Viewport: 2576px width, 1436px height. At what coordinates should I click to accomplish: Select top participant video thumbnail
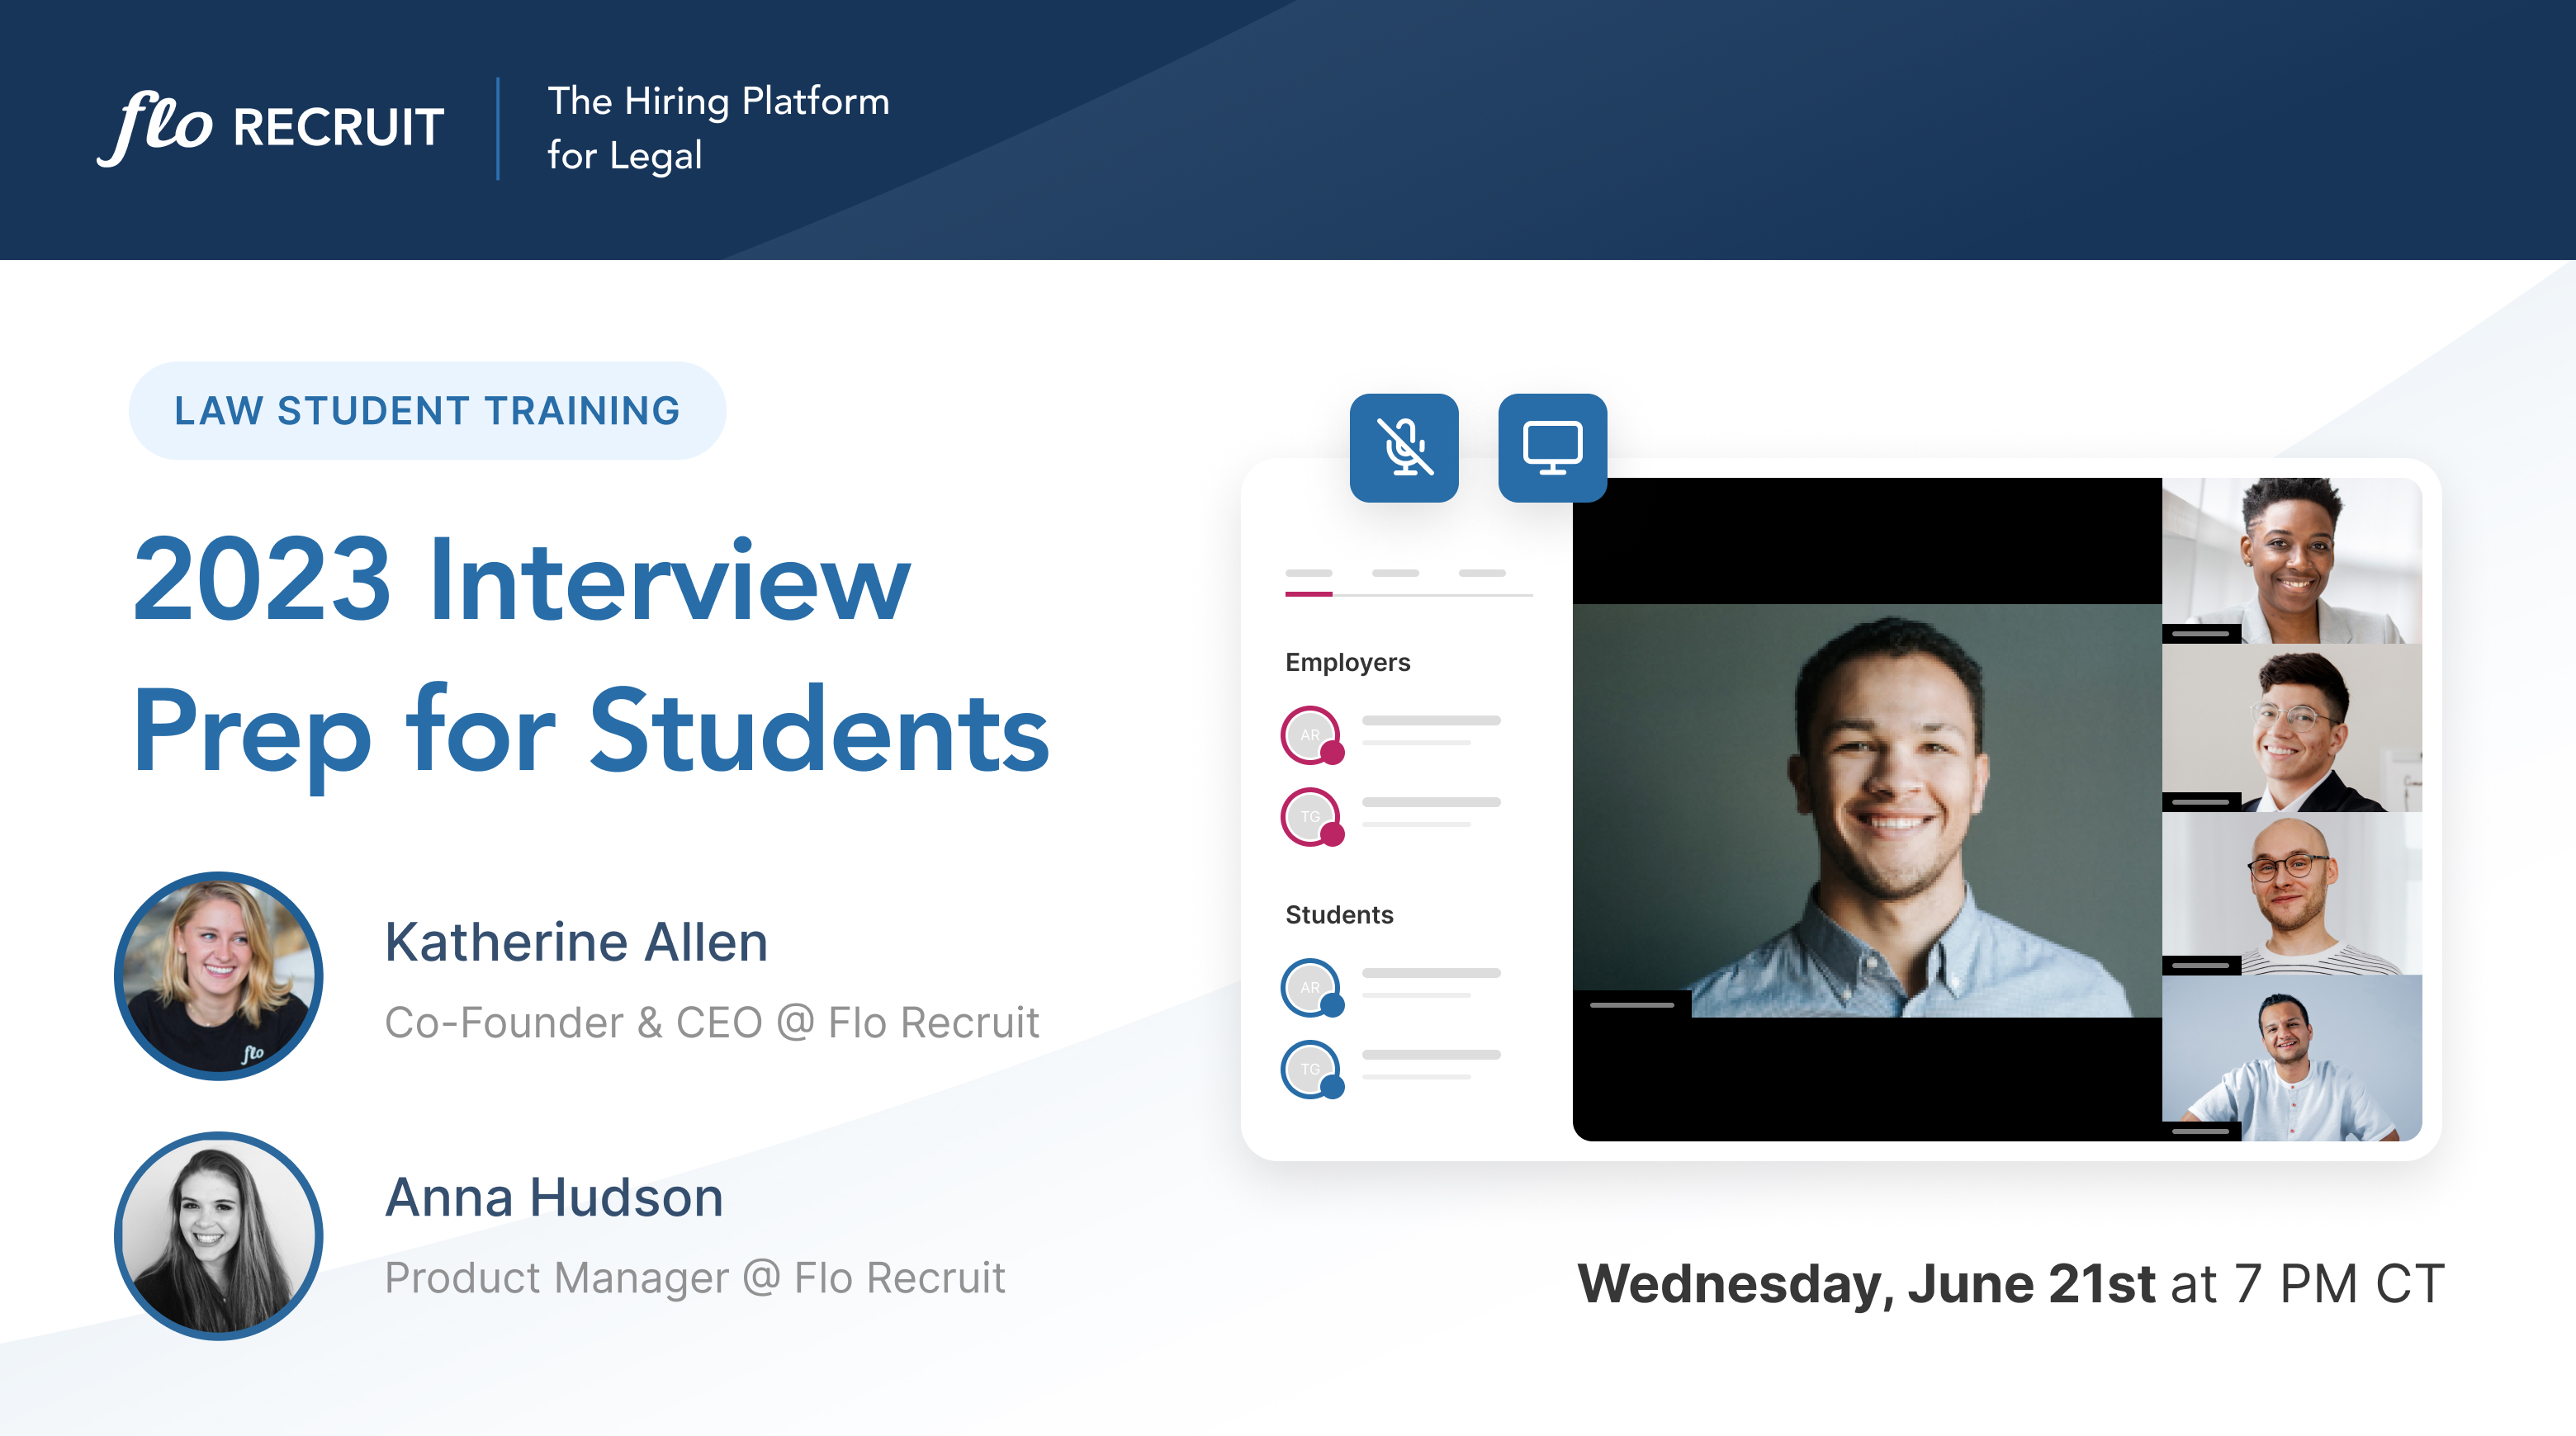(2291, 560)
